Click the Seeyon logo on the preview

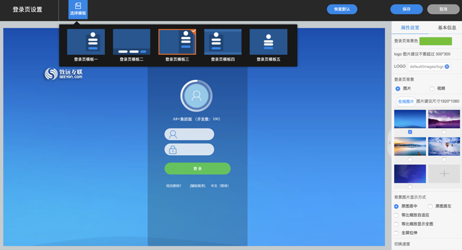click(64, 74)
